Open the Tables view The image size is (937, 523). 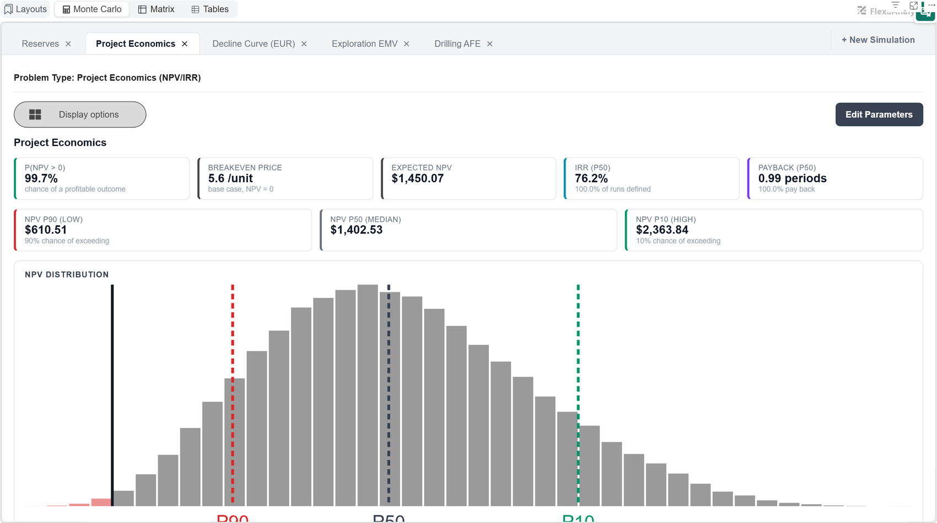pyautogui.click(x=210, y=9)
